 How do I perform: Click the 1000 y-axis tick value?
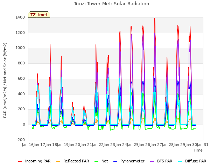pyautogui.click(x=20, y=48)
